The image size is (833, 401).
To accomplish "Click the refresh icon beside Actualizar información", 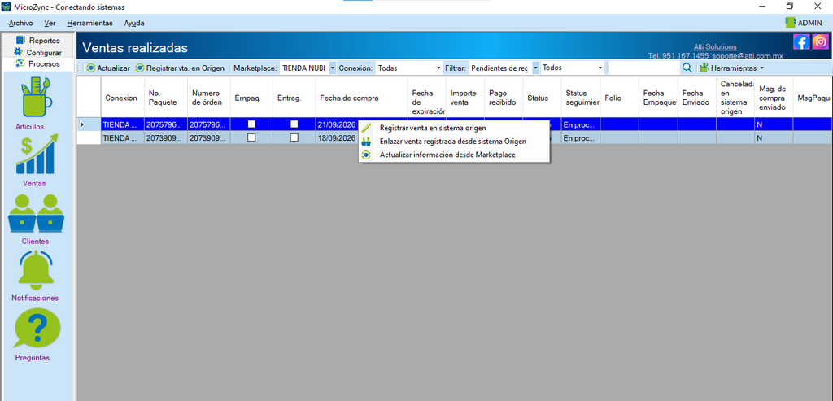I will tap(366, 155).
